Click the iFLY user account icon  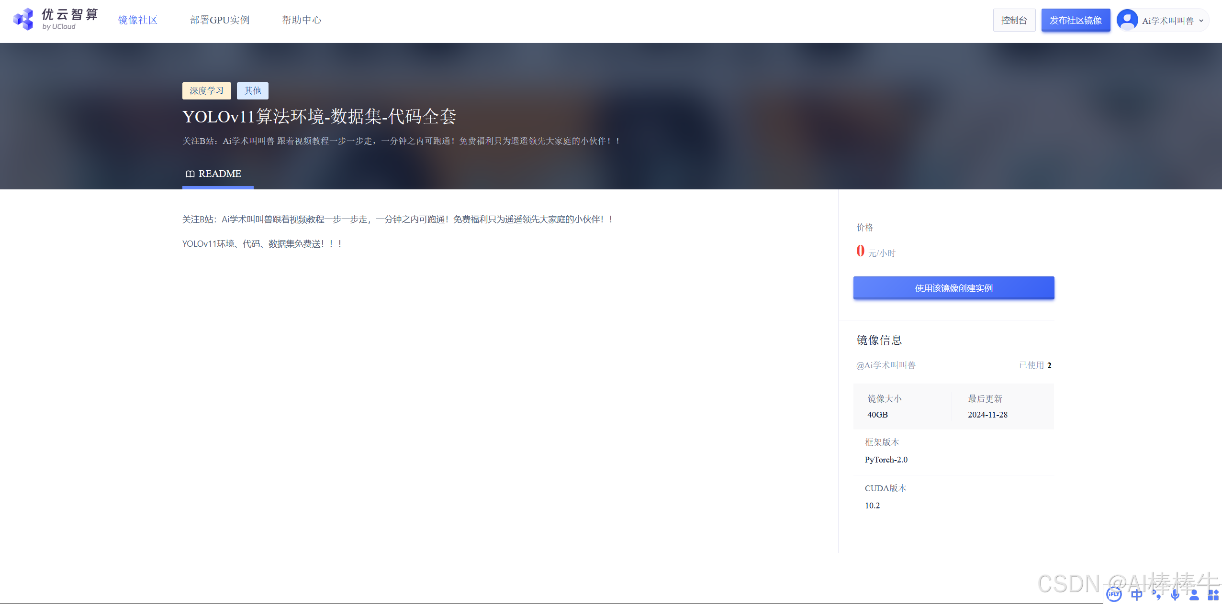click(1194, 595)
